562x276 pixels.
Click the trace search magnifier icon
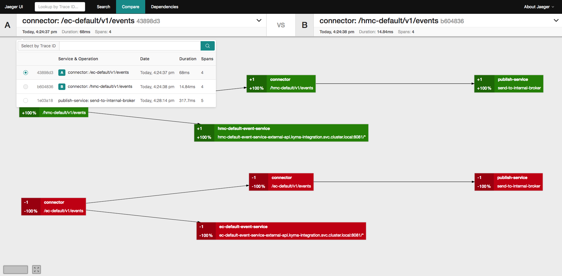click(x=207, y=46)
